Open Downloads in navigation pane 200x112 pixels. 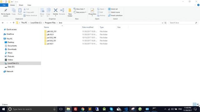12,49
